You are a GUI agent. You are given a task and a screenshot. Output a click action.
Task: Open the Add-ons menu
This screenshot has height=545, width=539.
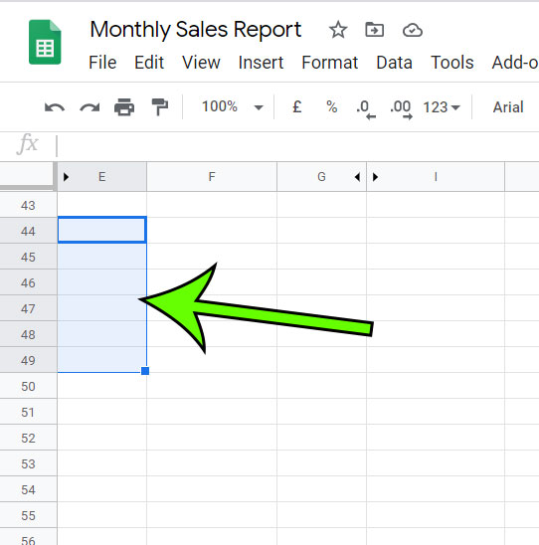point(515,63)
